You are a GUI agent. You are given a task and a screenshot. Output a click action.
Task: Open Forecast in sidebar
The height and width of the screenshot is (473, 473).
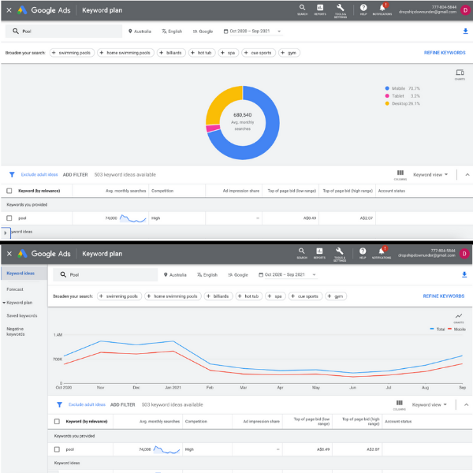click(15, 289)
